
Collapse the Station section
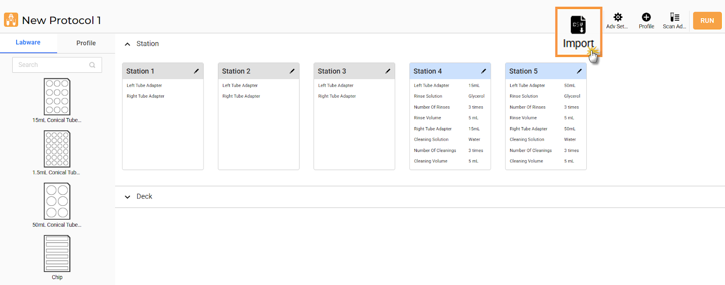(x=128, y=44)
